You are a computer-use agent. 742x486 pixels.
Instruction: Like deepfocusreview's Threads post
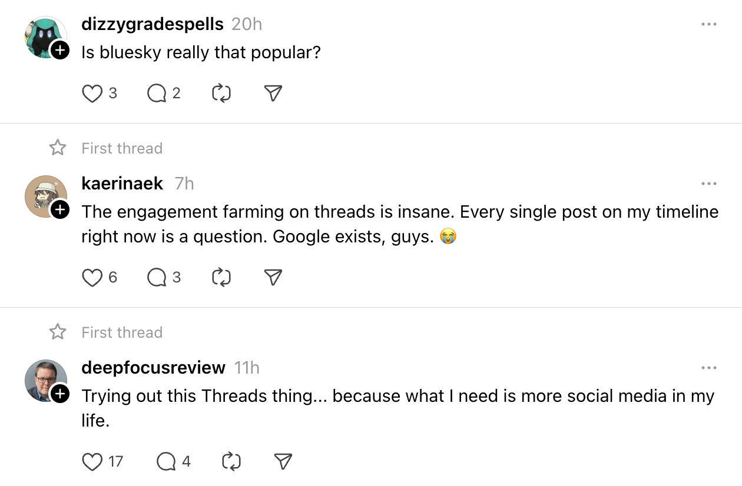[x=92, y=462]
